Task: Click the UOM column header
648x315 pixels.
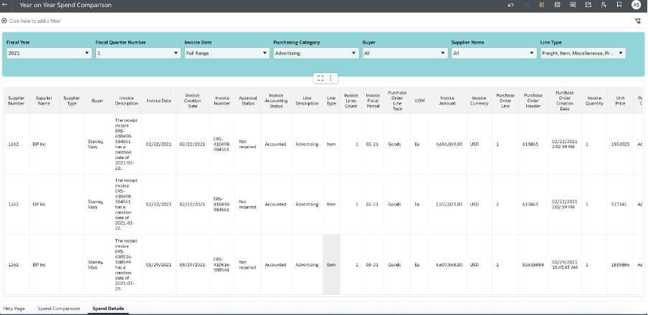Action: (x=419, y=100)
